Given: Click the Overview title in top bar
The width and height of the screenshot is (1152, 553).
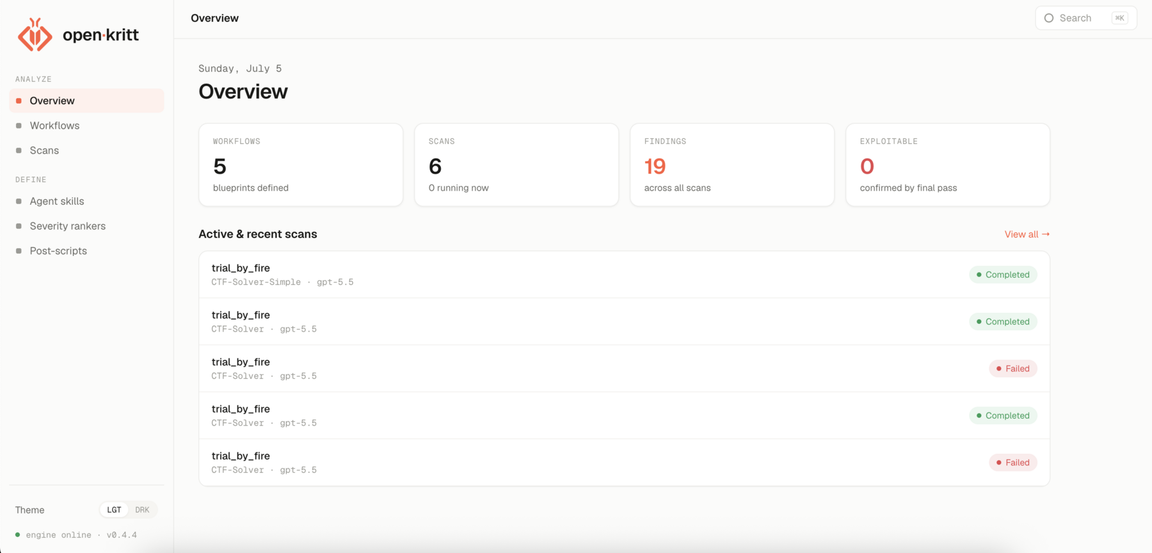Looking at the screenshot, I should [x=214, y=18].
